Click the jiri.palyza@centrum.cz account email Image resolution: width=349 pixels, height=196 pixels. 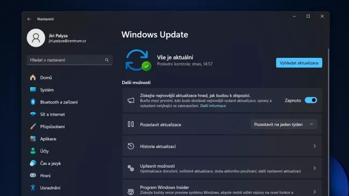tap(67, 41)
